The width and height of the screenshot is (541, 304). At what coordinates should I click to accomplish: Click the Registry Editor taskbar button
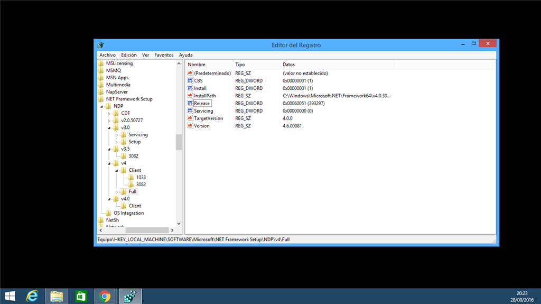(130, 296)
